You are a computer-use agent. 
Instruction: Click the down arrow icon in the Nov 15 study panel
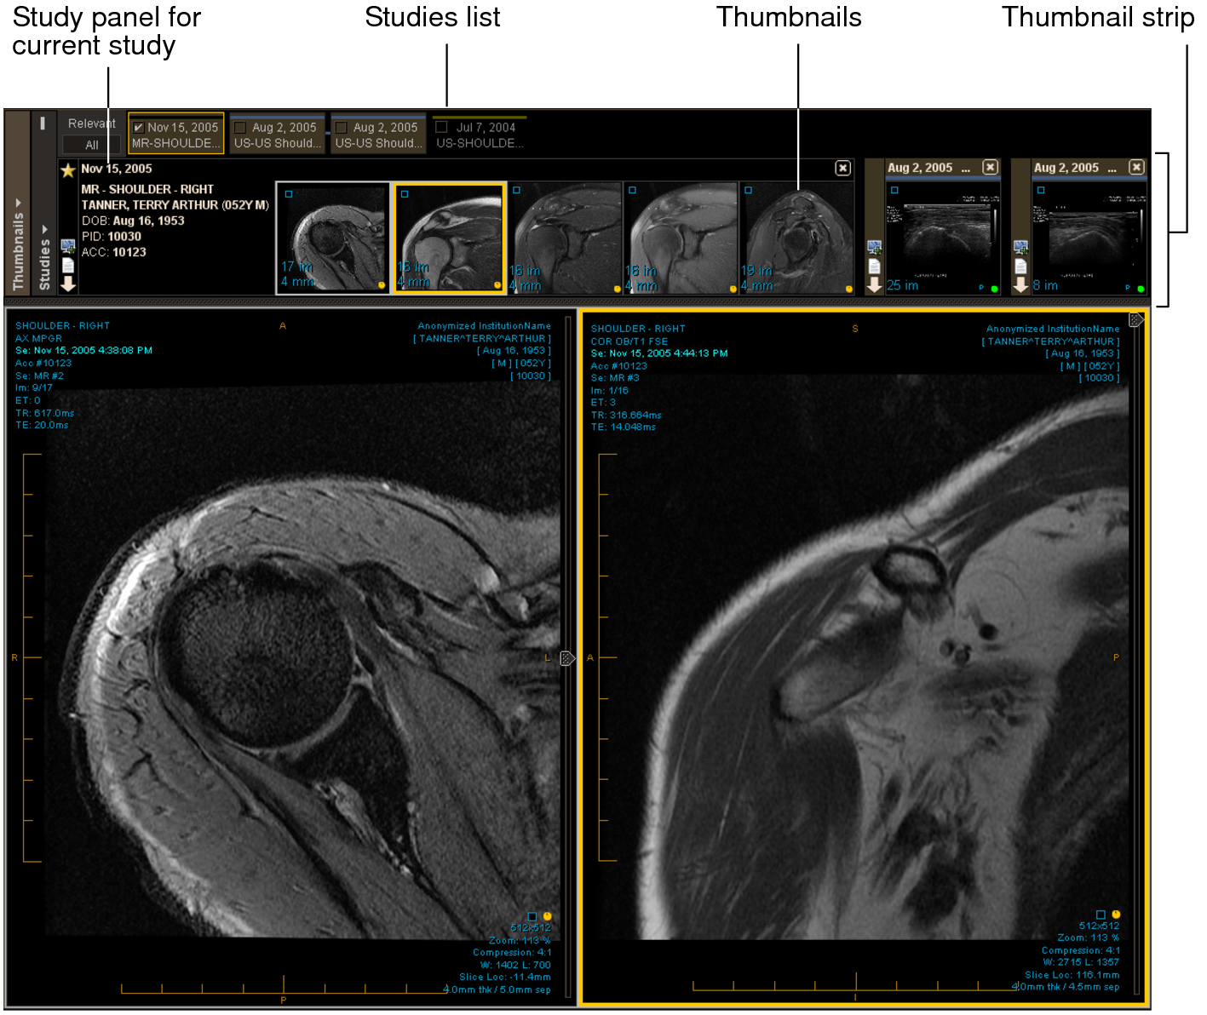[x=68, y=284]
